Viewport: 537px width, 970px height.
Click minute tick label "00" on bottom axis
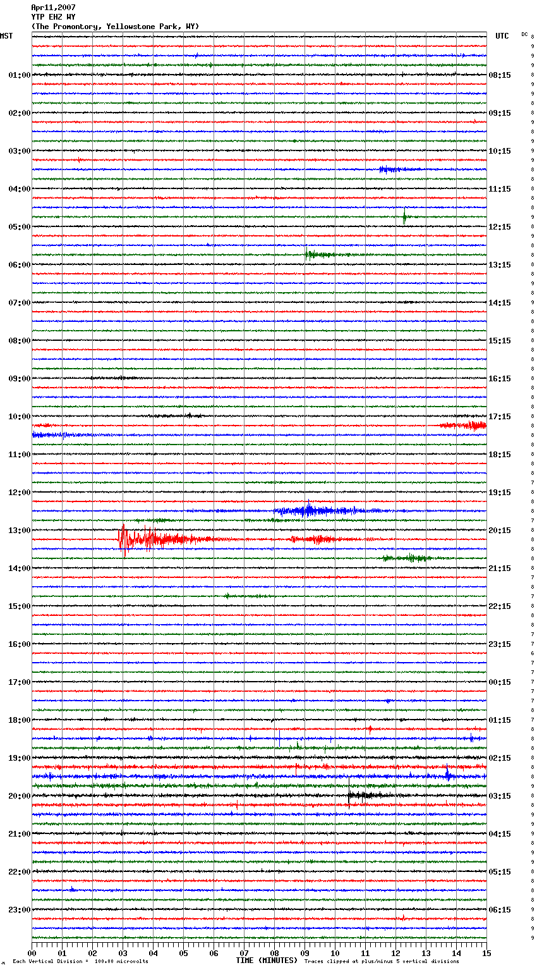click(32, 953)
